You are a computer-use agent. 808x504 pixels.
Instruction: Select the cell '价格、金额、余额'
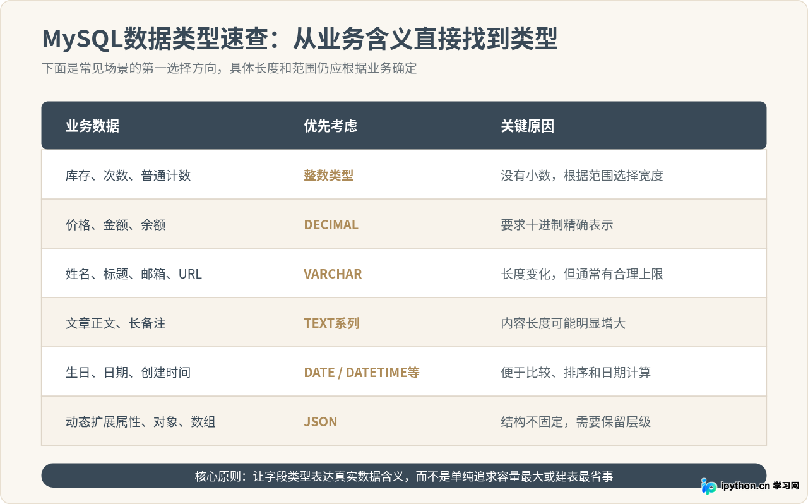pyautogui.click(x=116, y=224)
